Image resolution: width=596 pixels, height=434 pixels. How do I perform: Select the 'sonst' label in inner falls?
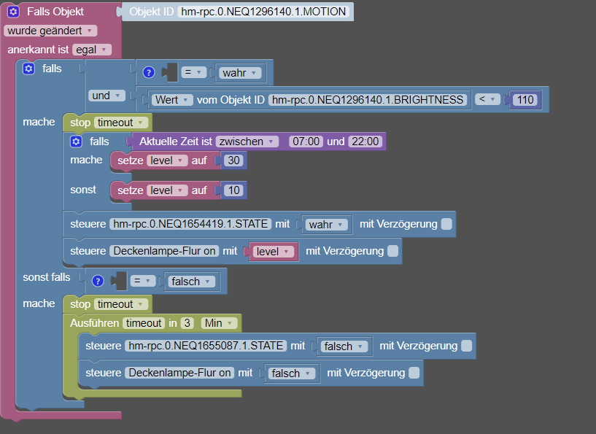pos(83,190)
